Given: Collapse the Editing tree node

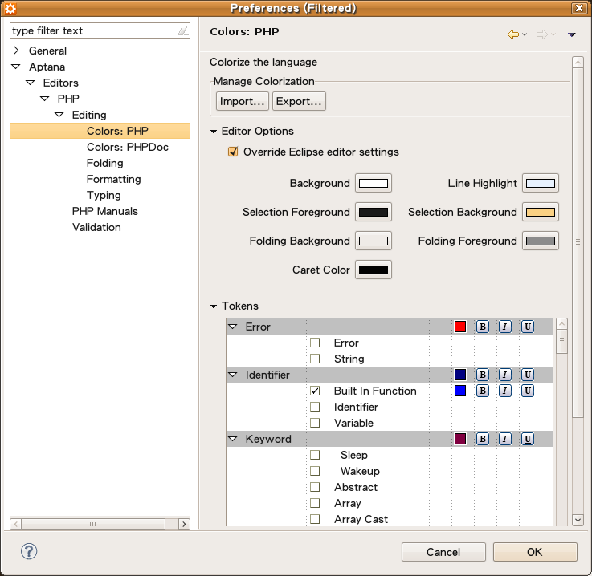Looking at the screenshot, I should [59, 115].
